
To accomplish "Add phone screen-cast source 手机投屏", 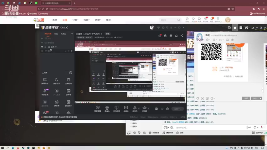I will (116, 109).
